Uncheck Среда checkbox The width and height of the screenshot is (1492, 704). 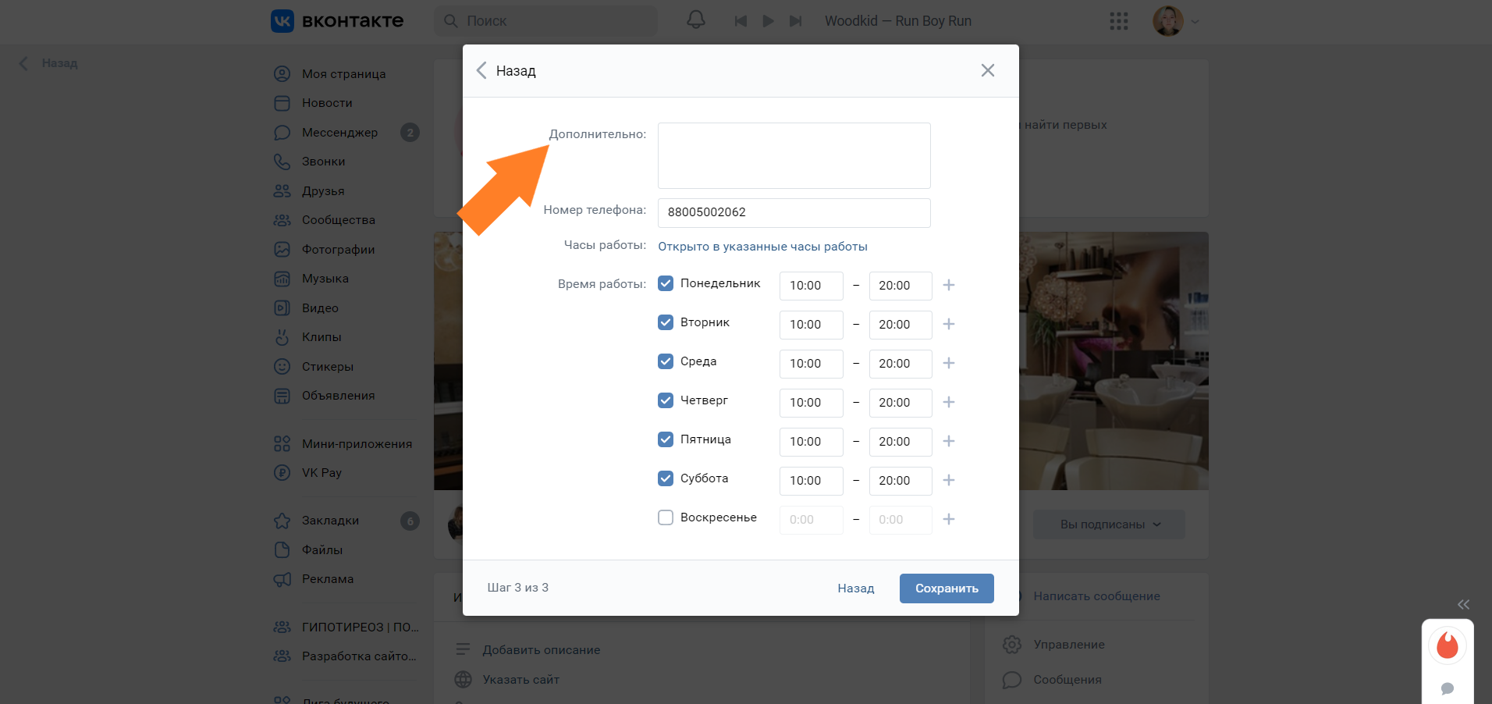click(x=666, y=361)
